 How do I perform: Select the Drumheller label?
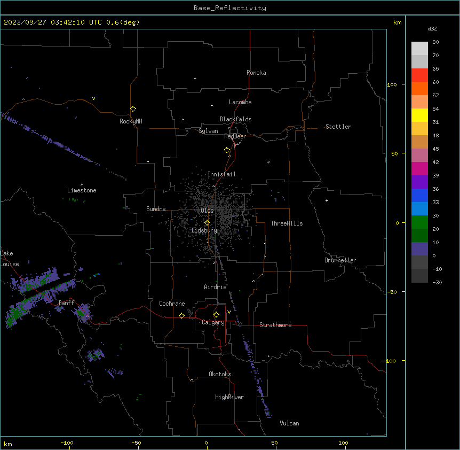(x=340, y=260)
